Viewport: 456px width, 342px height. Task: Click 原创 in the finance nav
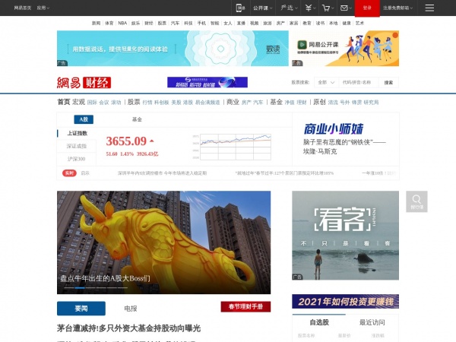(x=319, y=102)
